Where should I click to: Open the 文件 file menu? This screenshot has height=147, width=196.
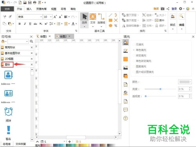(x=7, y=9)
